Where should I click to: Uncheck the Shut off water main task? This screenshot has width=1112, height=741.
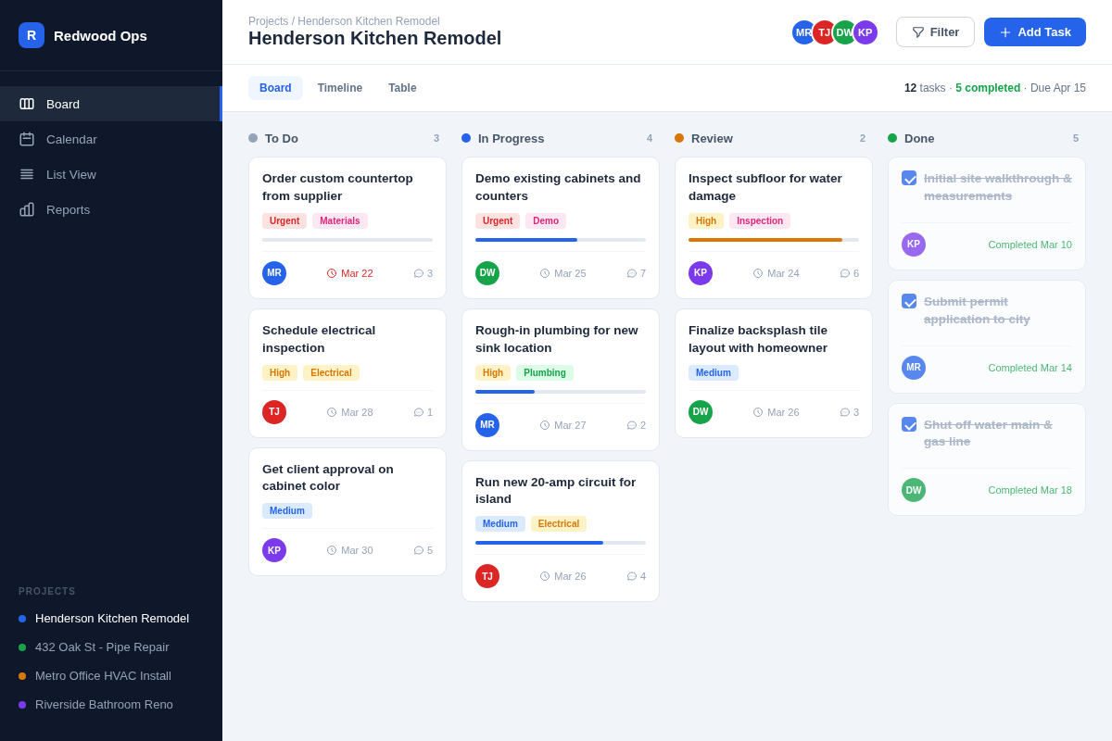[x=909, y=424]
